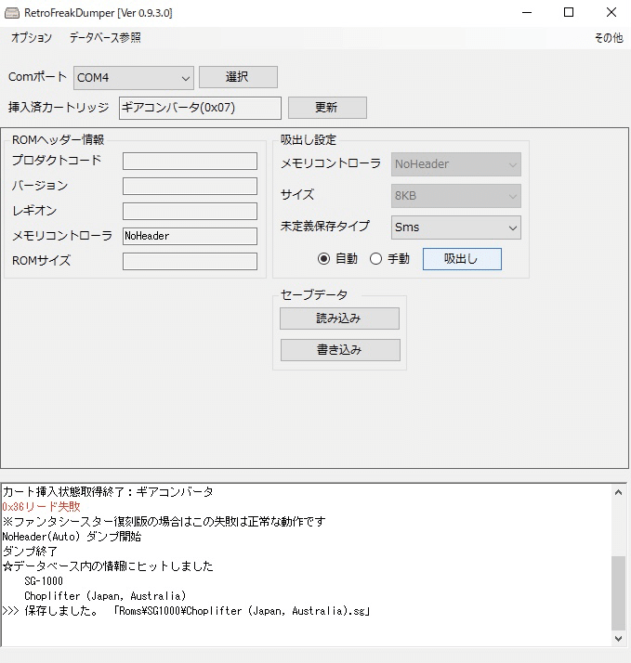Click the RetroFreakDumper title bar app icon
631x663 pixels.
(x=11, y=13)
